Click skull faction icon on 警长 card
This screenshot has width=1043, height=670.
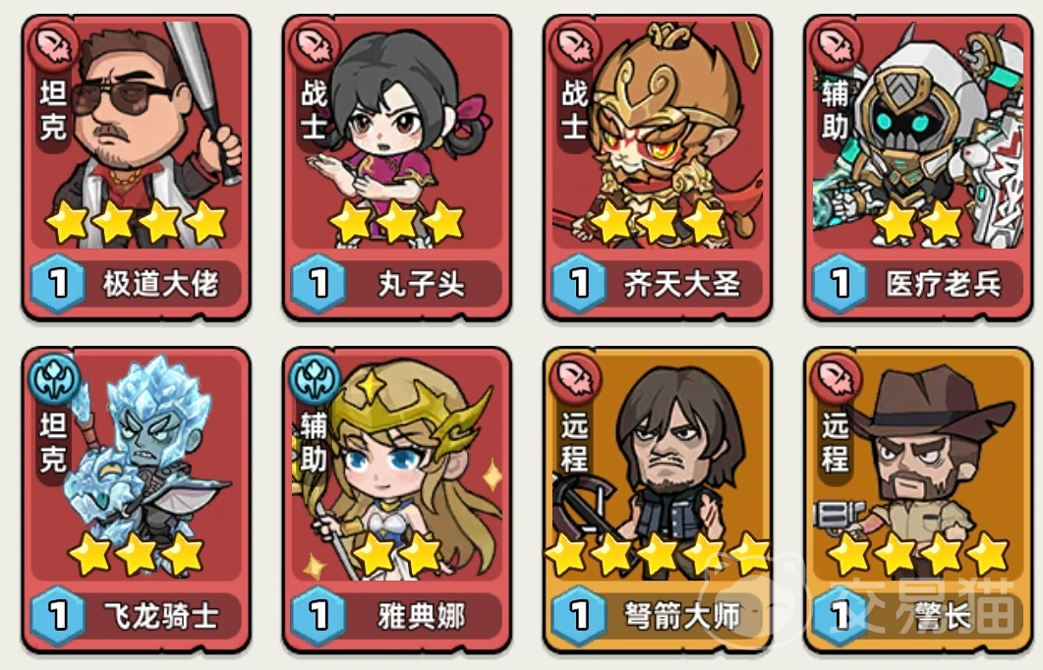pos(838,377)
